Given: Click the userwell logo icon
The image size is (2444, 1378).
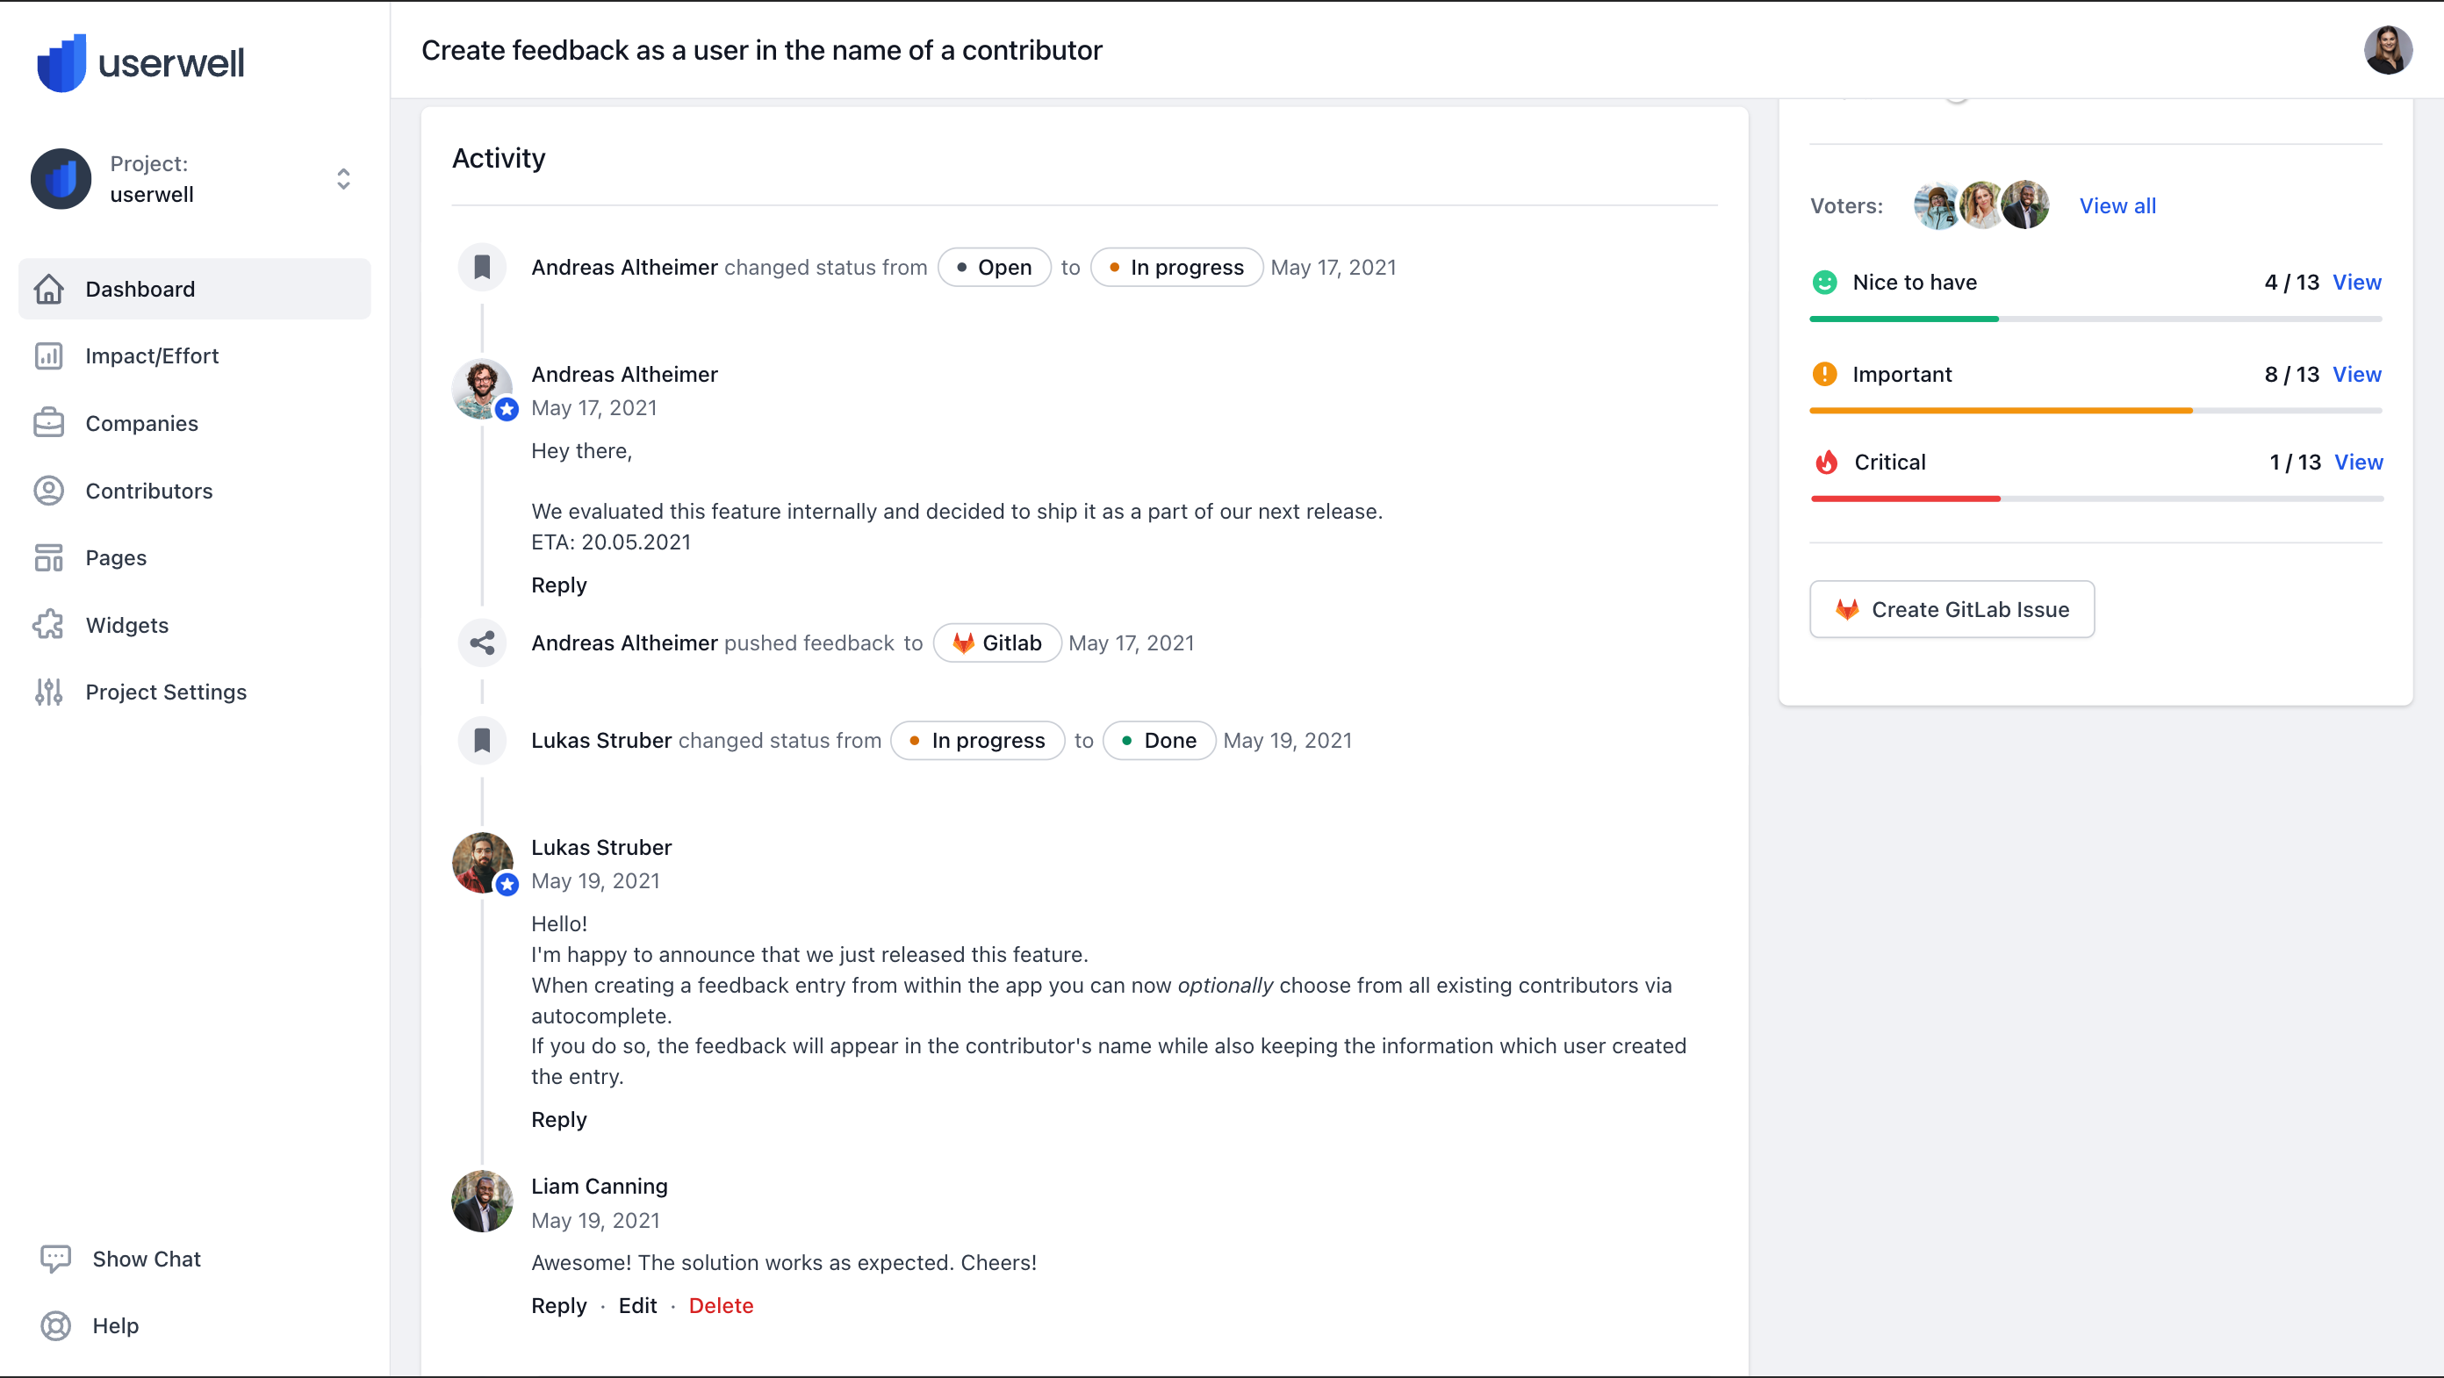Looking at the screenshot, I should 61,62.
